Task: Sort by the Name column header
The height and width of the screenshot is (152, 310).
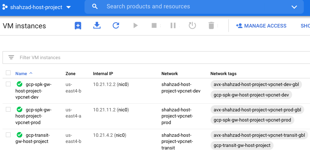Action: pos(21,74)
